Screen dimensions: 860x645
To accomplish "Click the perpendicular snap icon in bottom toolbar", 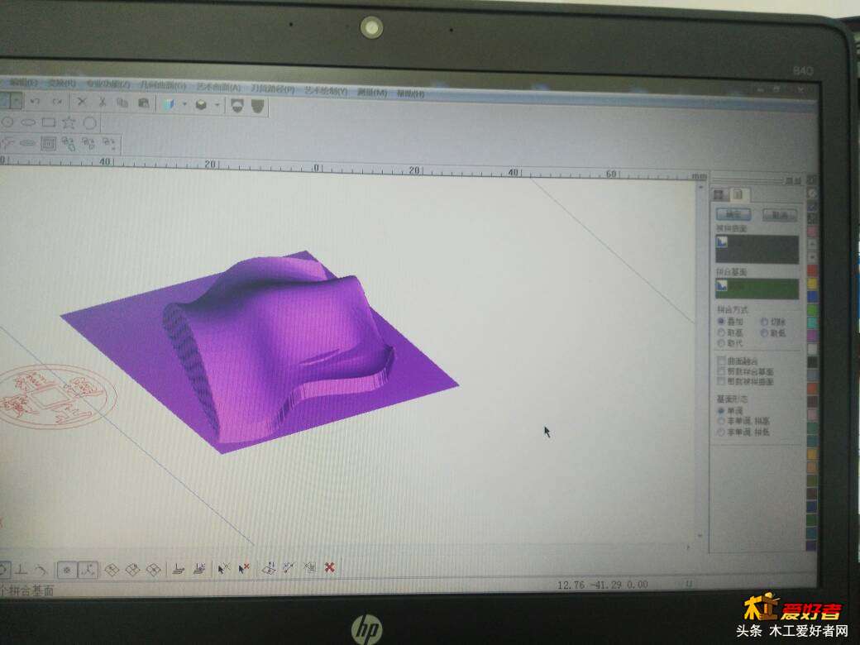I will click(x=21, y=570).
